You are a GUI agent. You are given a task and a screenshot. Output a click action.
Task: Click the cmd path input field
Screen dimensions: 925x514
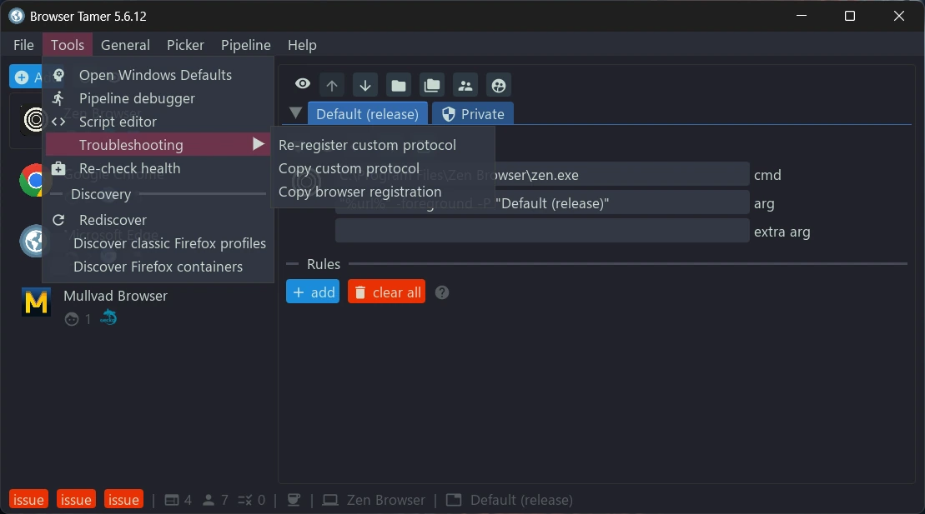tap(542, 174)
